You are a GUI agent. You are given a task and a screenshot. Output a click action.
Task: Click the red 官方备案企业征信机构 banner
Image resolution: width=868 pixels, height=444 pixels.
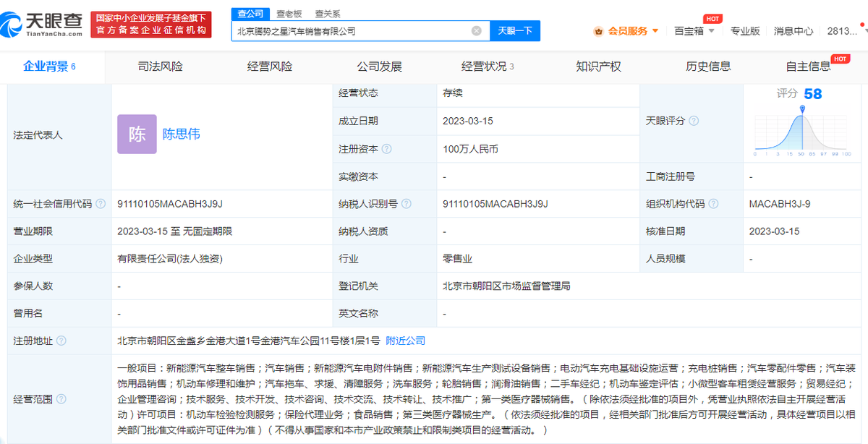point(151,25)
